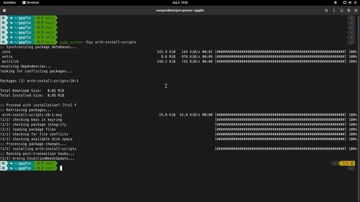360x202 pixels.
Task: Open the Activities overview
Action: (10, 2)
